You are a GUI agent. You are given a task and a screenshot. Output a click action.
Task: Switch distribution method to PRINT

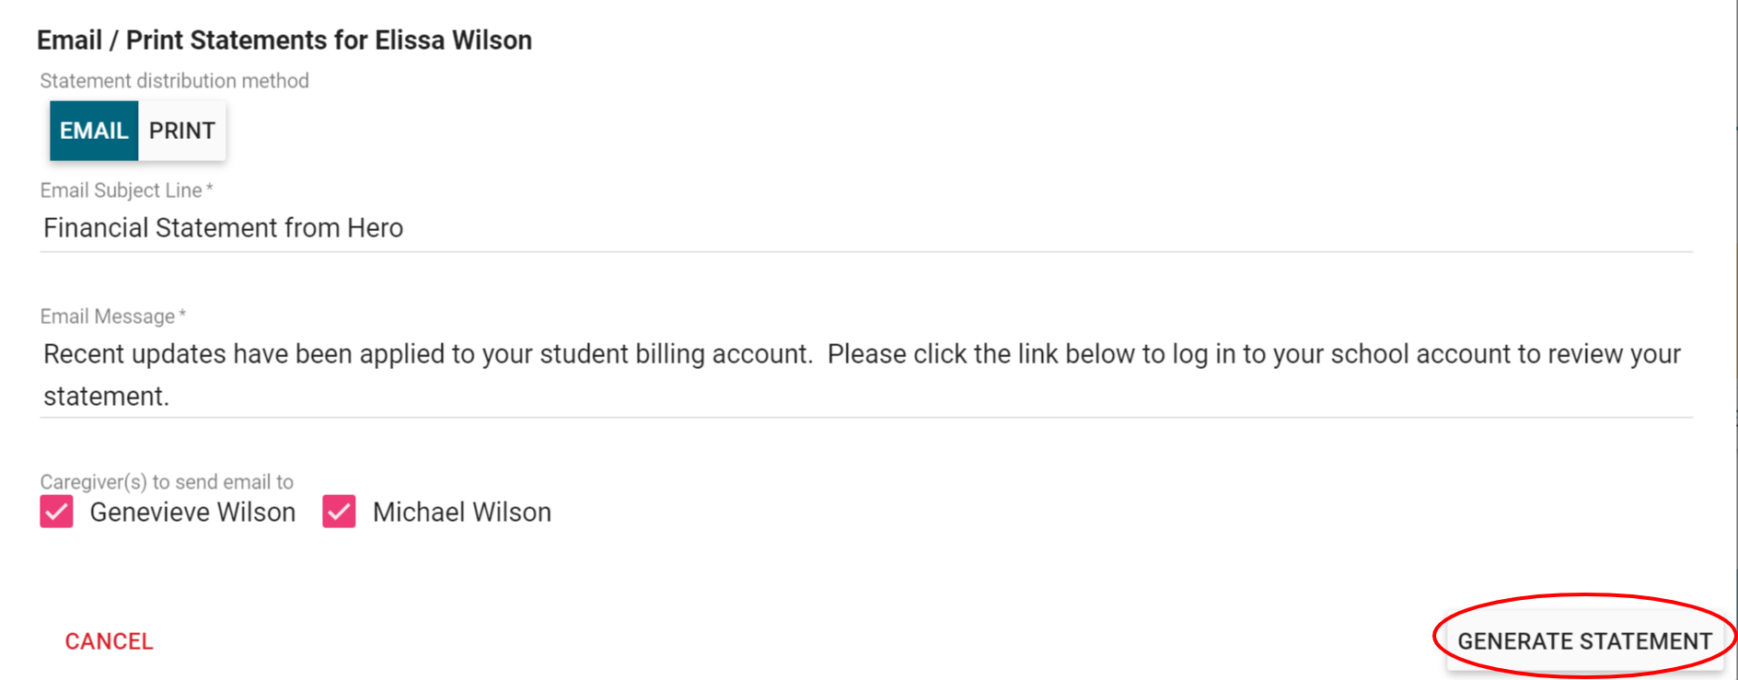pyautogui.click(x=182, y=131)
